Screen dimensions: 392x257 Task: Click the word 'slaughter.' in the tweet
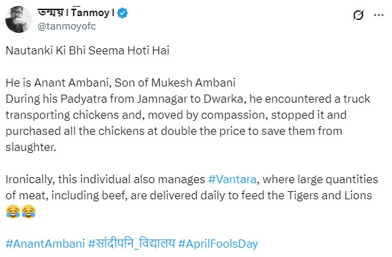[x=31, y=147]
